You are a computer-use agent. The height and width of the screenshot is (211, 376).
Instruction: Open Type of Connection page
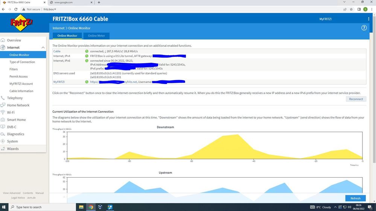point(22,62)
